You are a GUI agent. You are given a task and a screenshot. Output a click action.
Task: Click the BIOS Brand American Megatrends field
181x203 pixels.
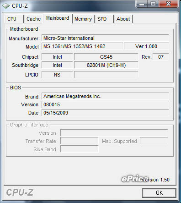tap(105, 96)
